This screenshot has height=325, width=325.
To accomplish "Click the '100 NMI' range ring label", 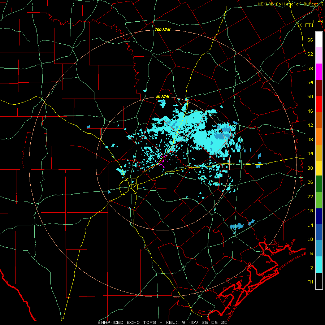I will pos(162,30).
